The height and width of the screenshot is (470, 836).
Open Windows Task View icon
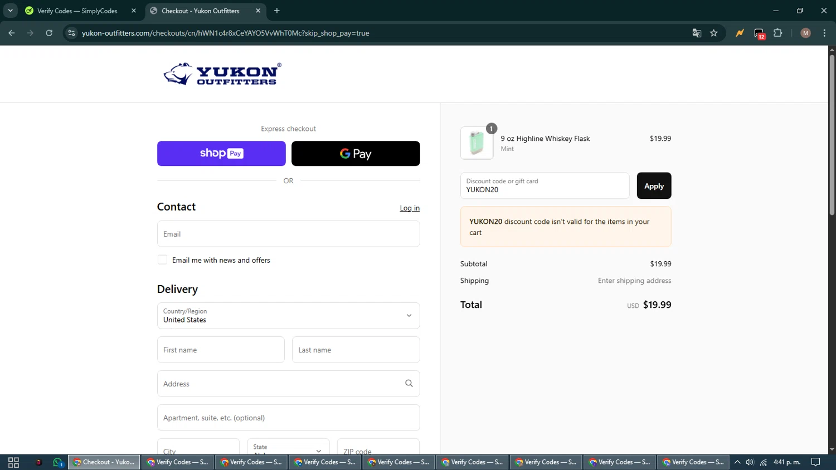[x=13, y=462]
